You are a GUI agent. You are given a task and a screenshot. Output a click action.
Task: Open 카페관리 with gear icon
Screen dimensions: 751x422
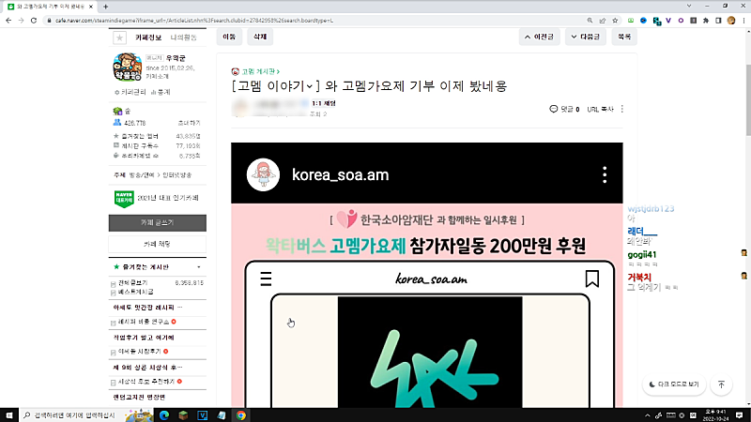click(130, 92)
